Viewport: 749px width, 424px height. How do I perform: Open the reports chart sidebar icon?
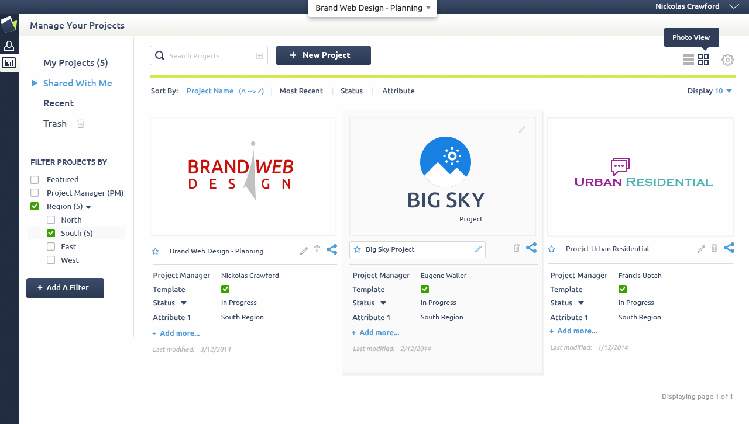click(9, 62)
